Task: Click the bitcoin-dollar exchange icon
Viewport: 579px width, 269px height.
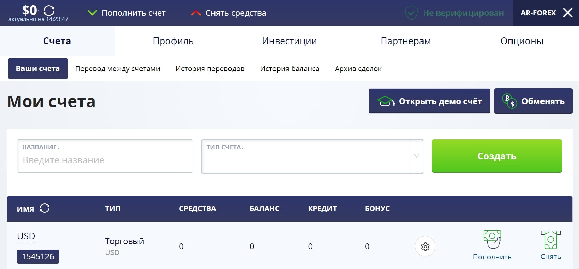Action: 509,101
